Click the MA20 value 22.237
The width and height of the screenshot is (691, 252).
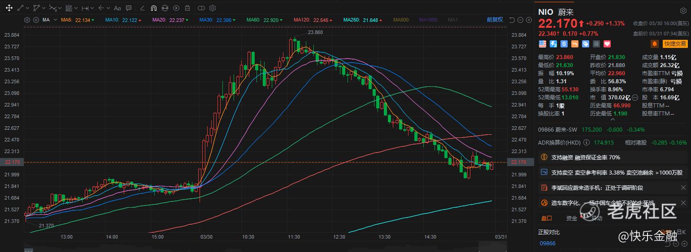click(x=176, y=20)
